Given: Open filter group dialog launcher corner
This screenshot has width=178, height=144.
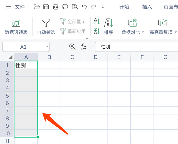Looking at the screenshot, I should point(87,38).
